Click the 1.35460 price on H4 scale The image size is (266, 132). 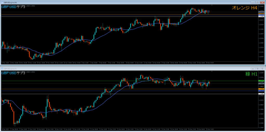pos(261,6)
